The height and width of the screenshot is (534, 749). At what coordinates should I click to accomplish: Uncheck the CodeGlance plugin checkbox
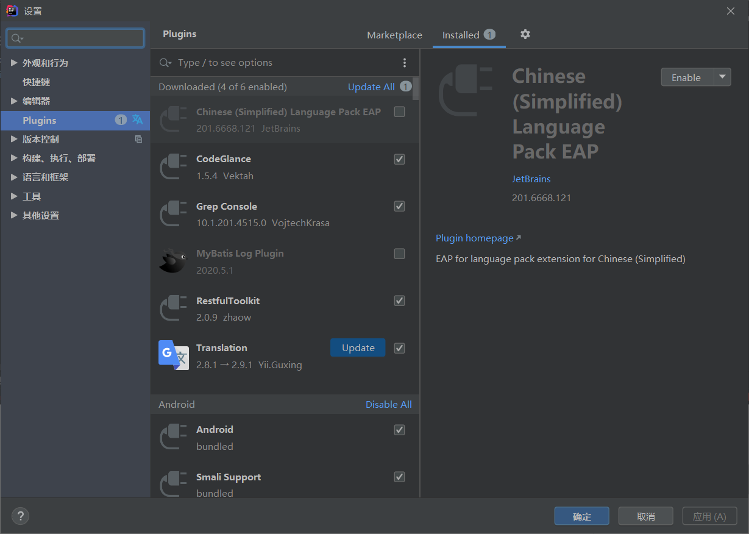399,159
